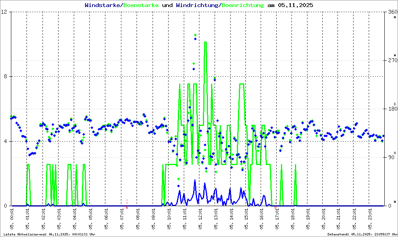Click time label '05. 04:01'
The image size is (398, 237).
coord(75,219)
